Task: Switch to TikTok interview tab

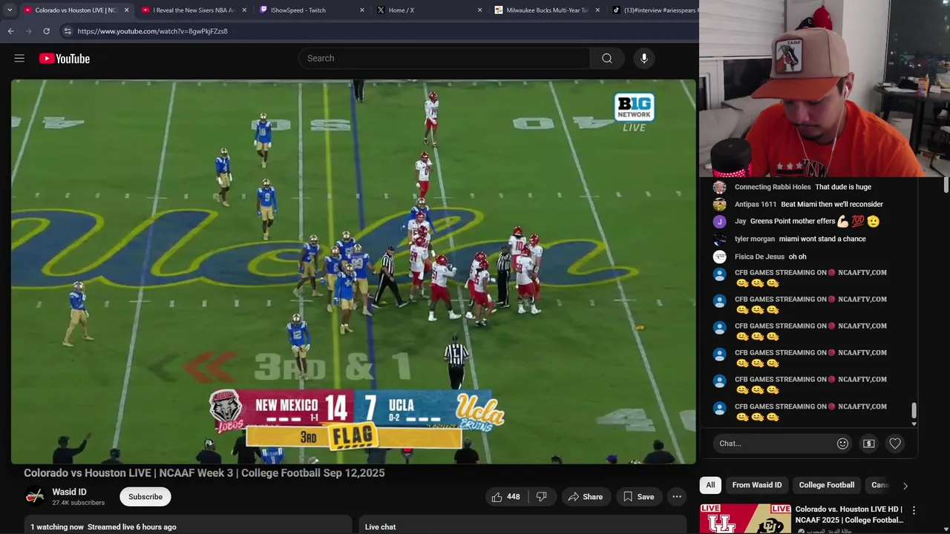Action: tap(655, 10)
